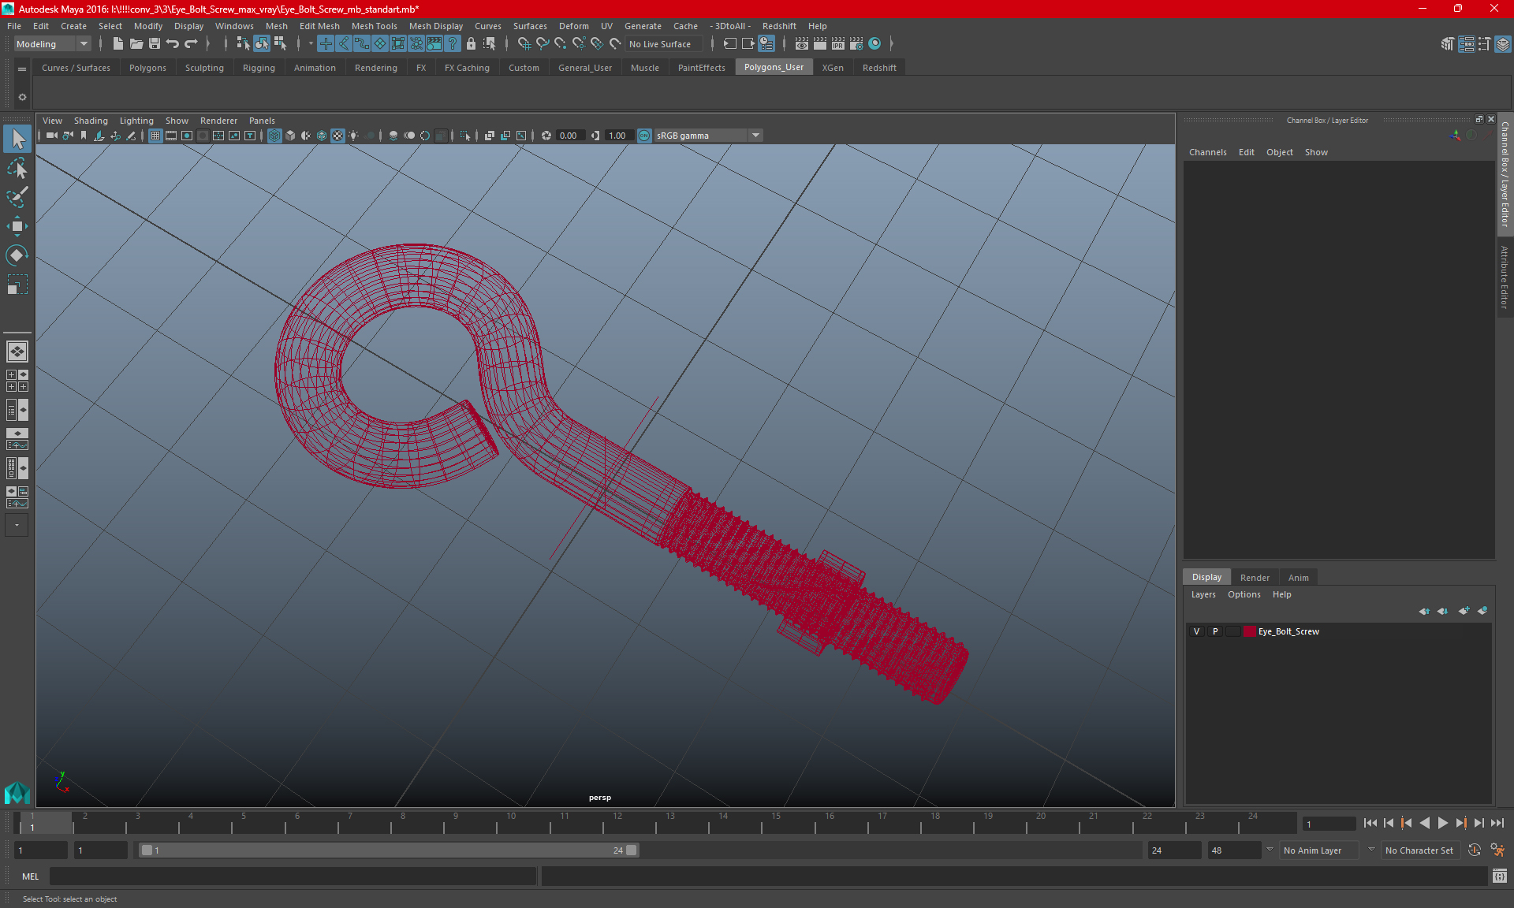Toggle V visibility for Eye_Bolt_Screw layer
Image resolution: width=1514 pixels, height=908 pixels.
pos(1197,631)
